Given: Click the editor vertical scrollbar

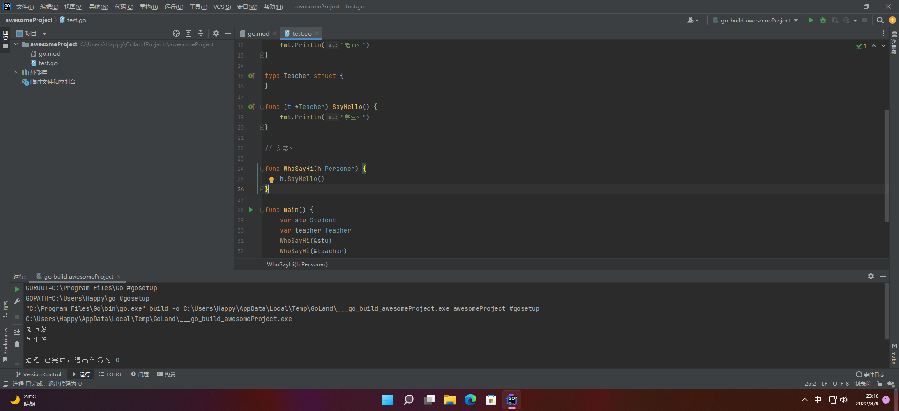Looking at the screenshot, I should pyautogui.click(x=886, y=166).
